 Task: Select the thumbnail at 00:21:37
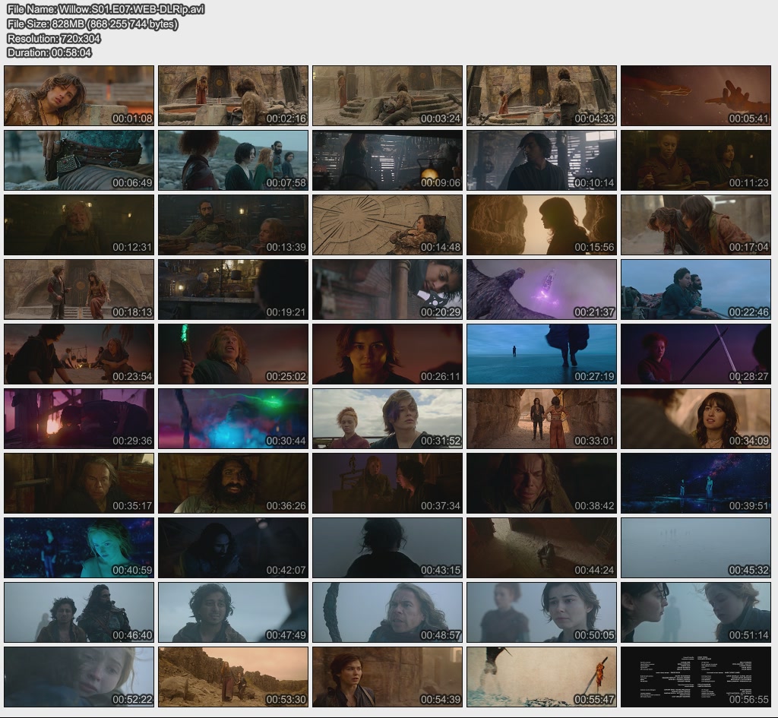click(541, 289)
